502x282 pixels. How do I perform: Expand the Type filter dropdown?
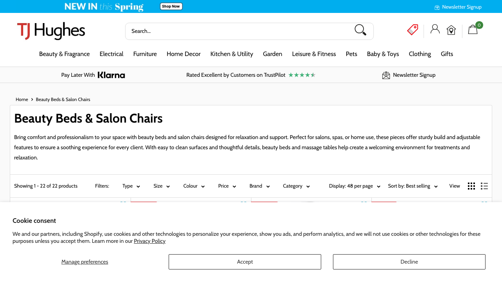click(131, 186)
